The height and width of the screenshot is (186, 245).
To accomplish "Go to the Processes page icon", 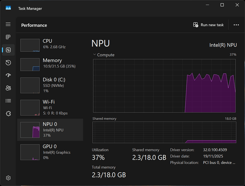I will coord(8,37).
